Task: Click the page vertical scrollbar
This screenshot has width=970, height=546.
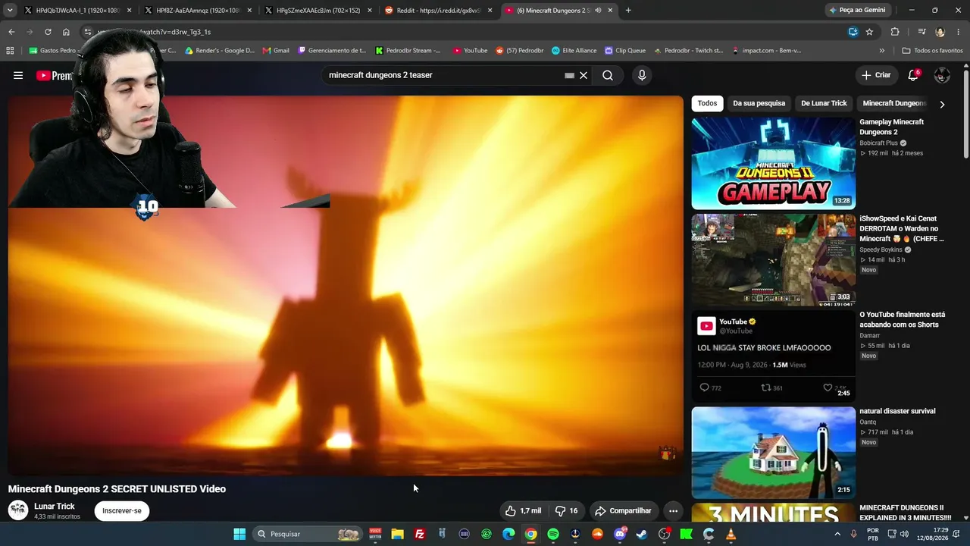Action: coord(965,114)
